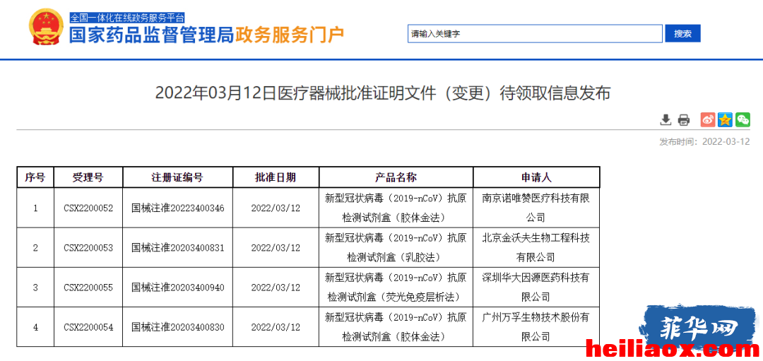Click approval date in row CSX2200052
Image resolution: width=763 pixels, height=361 pixels.
(276, 208)
